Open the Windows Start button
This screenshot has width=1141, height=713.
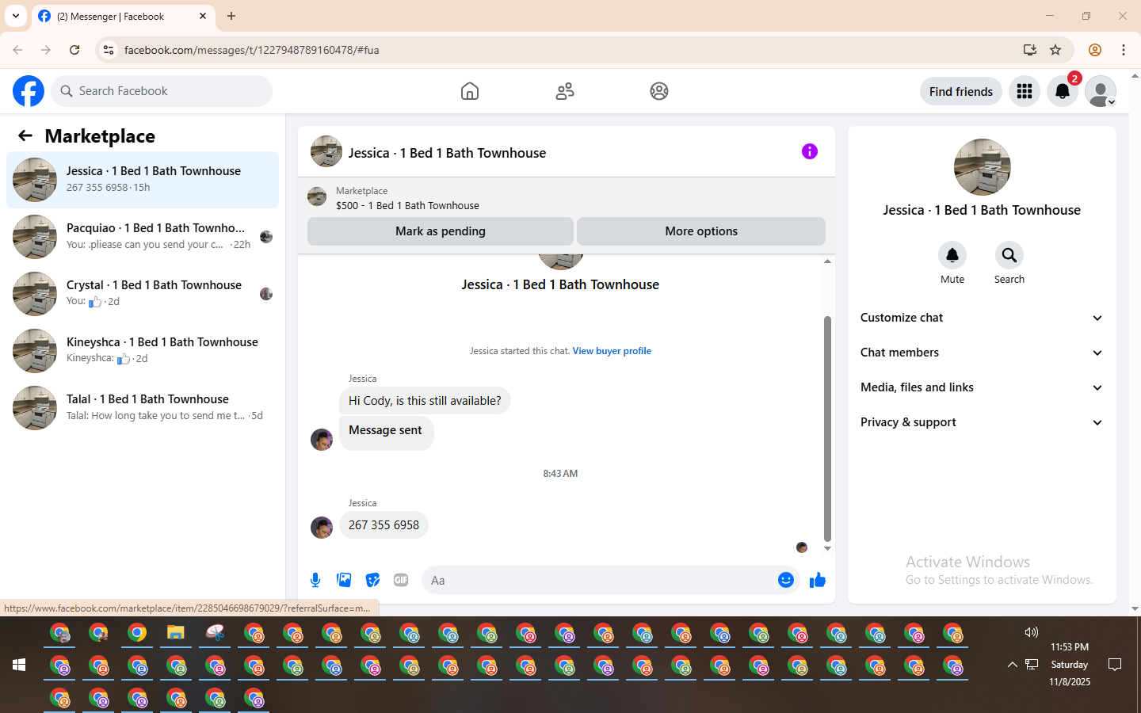pos(19,665)
